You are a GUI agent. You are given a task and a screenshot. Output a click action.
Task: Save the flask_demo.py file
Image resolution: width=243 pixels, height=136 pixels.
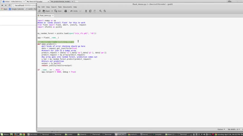tap(58, 11)
